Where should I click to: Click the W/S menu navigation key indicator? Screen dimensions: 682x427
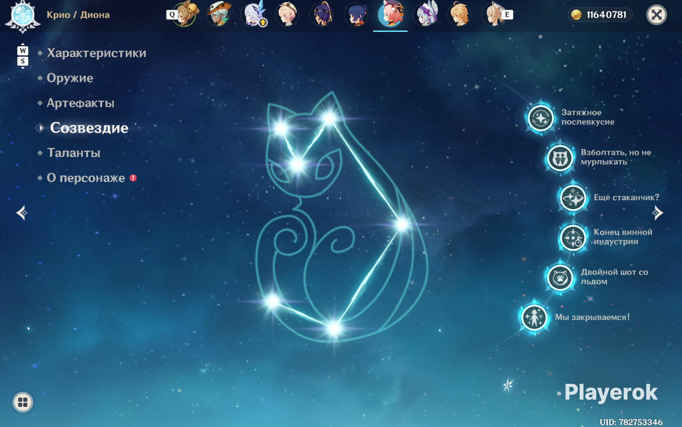[x=23, y=56]
